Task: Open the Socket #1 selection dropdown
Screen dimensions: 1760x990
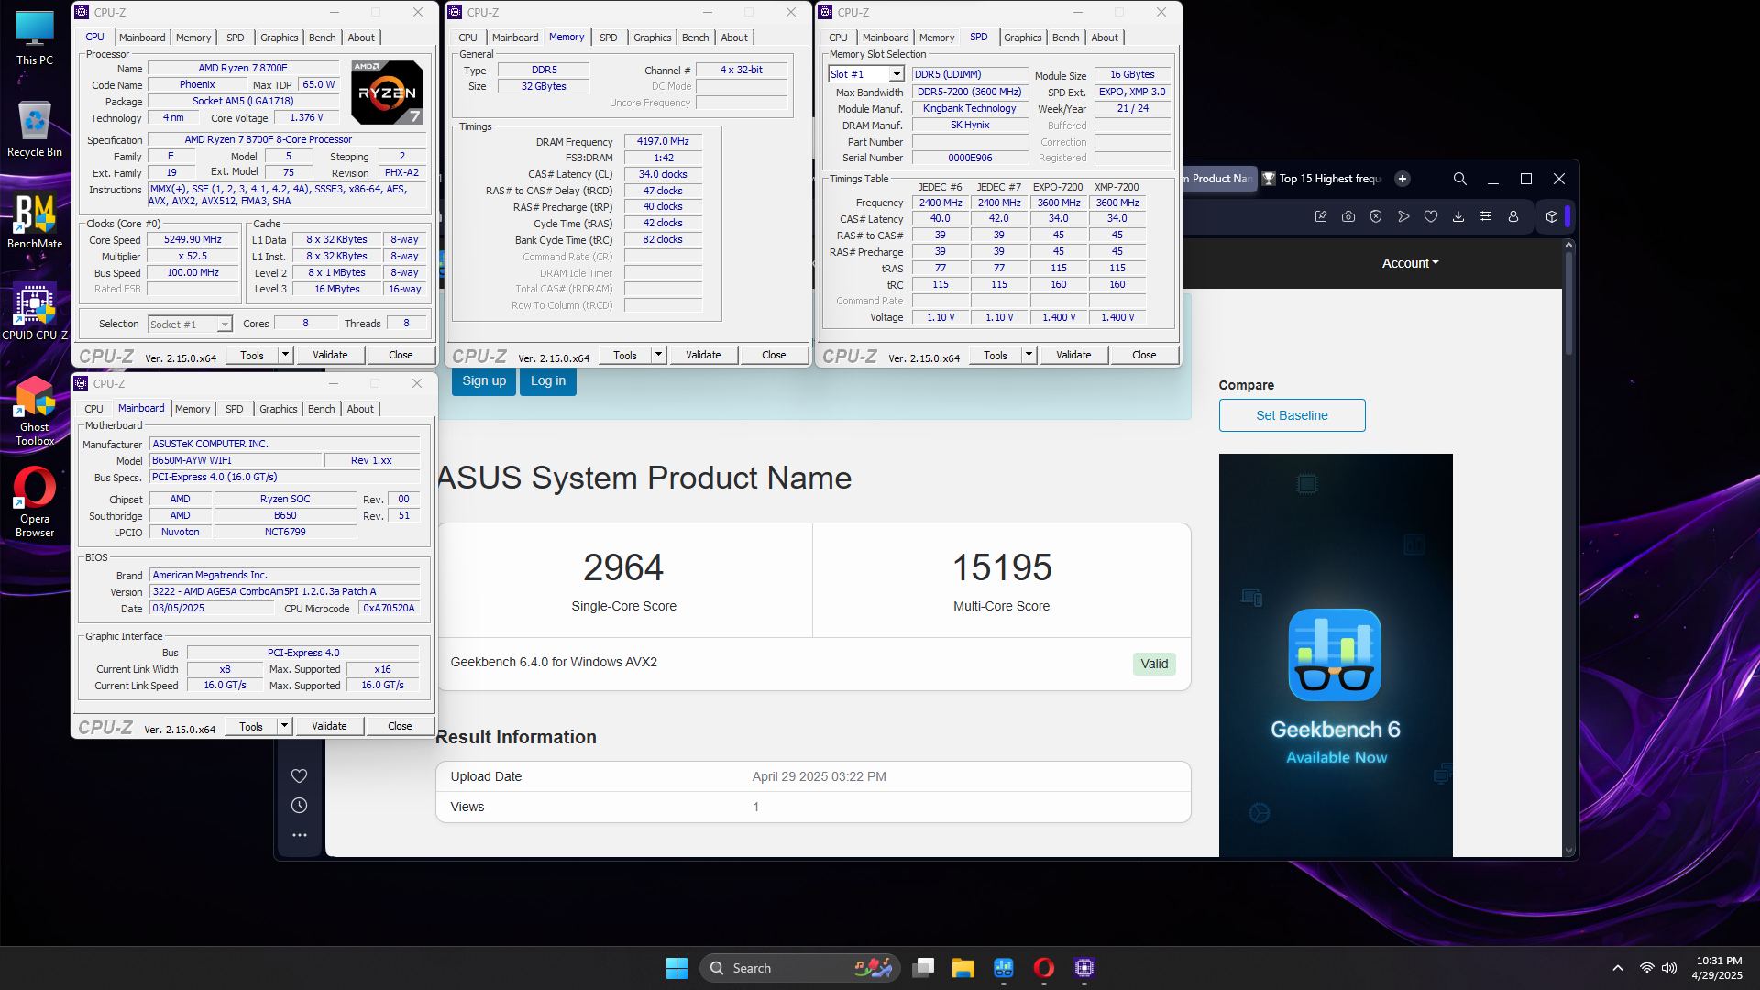Action: [x=190, y=324]
